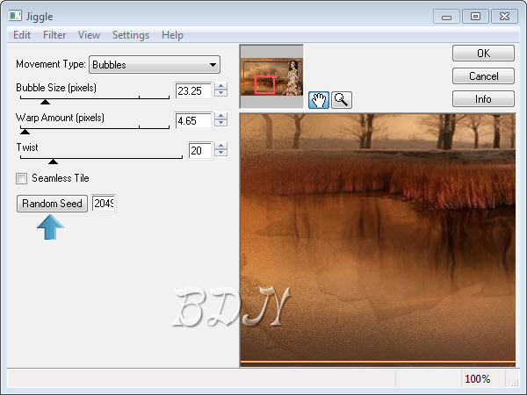
Task: Select the hand pan tool
Action: click(318, 100)
